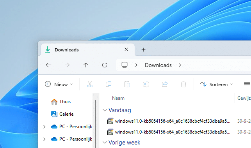Sort by the Naam column header
Viewport: 251px width, 148px height.
pos(118,98)
